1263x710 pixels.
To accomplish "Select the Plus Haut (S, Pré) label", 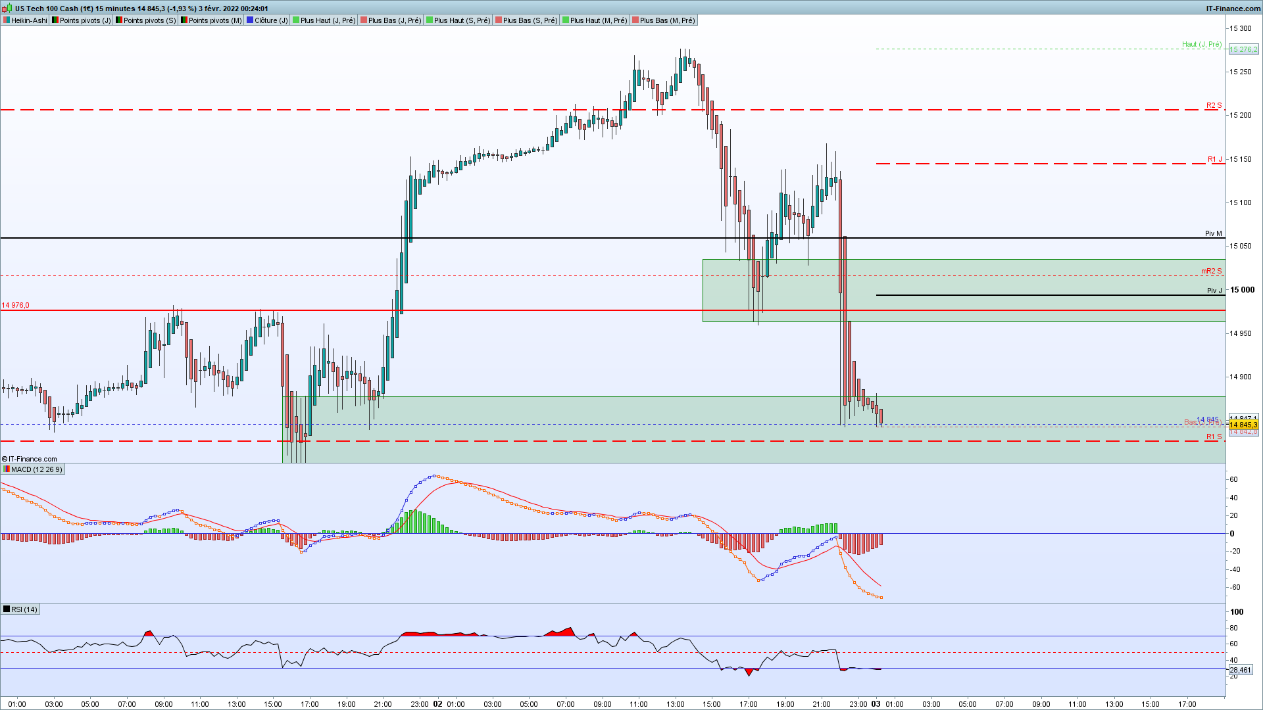I will [x=462, y=20].
